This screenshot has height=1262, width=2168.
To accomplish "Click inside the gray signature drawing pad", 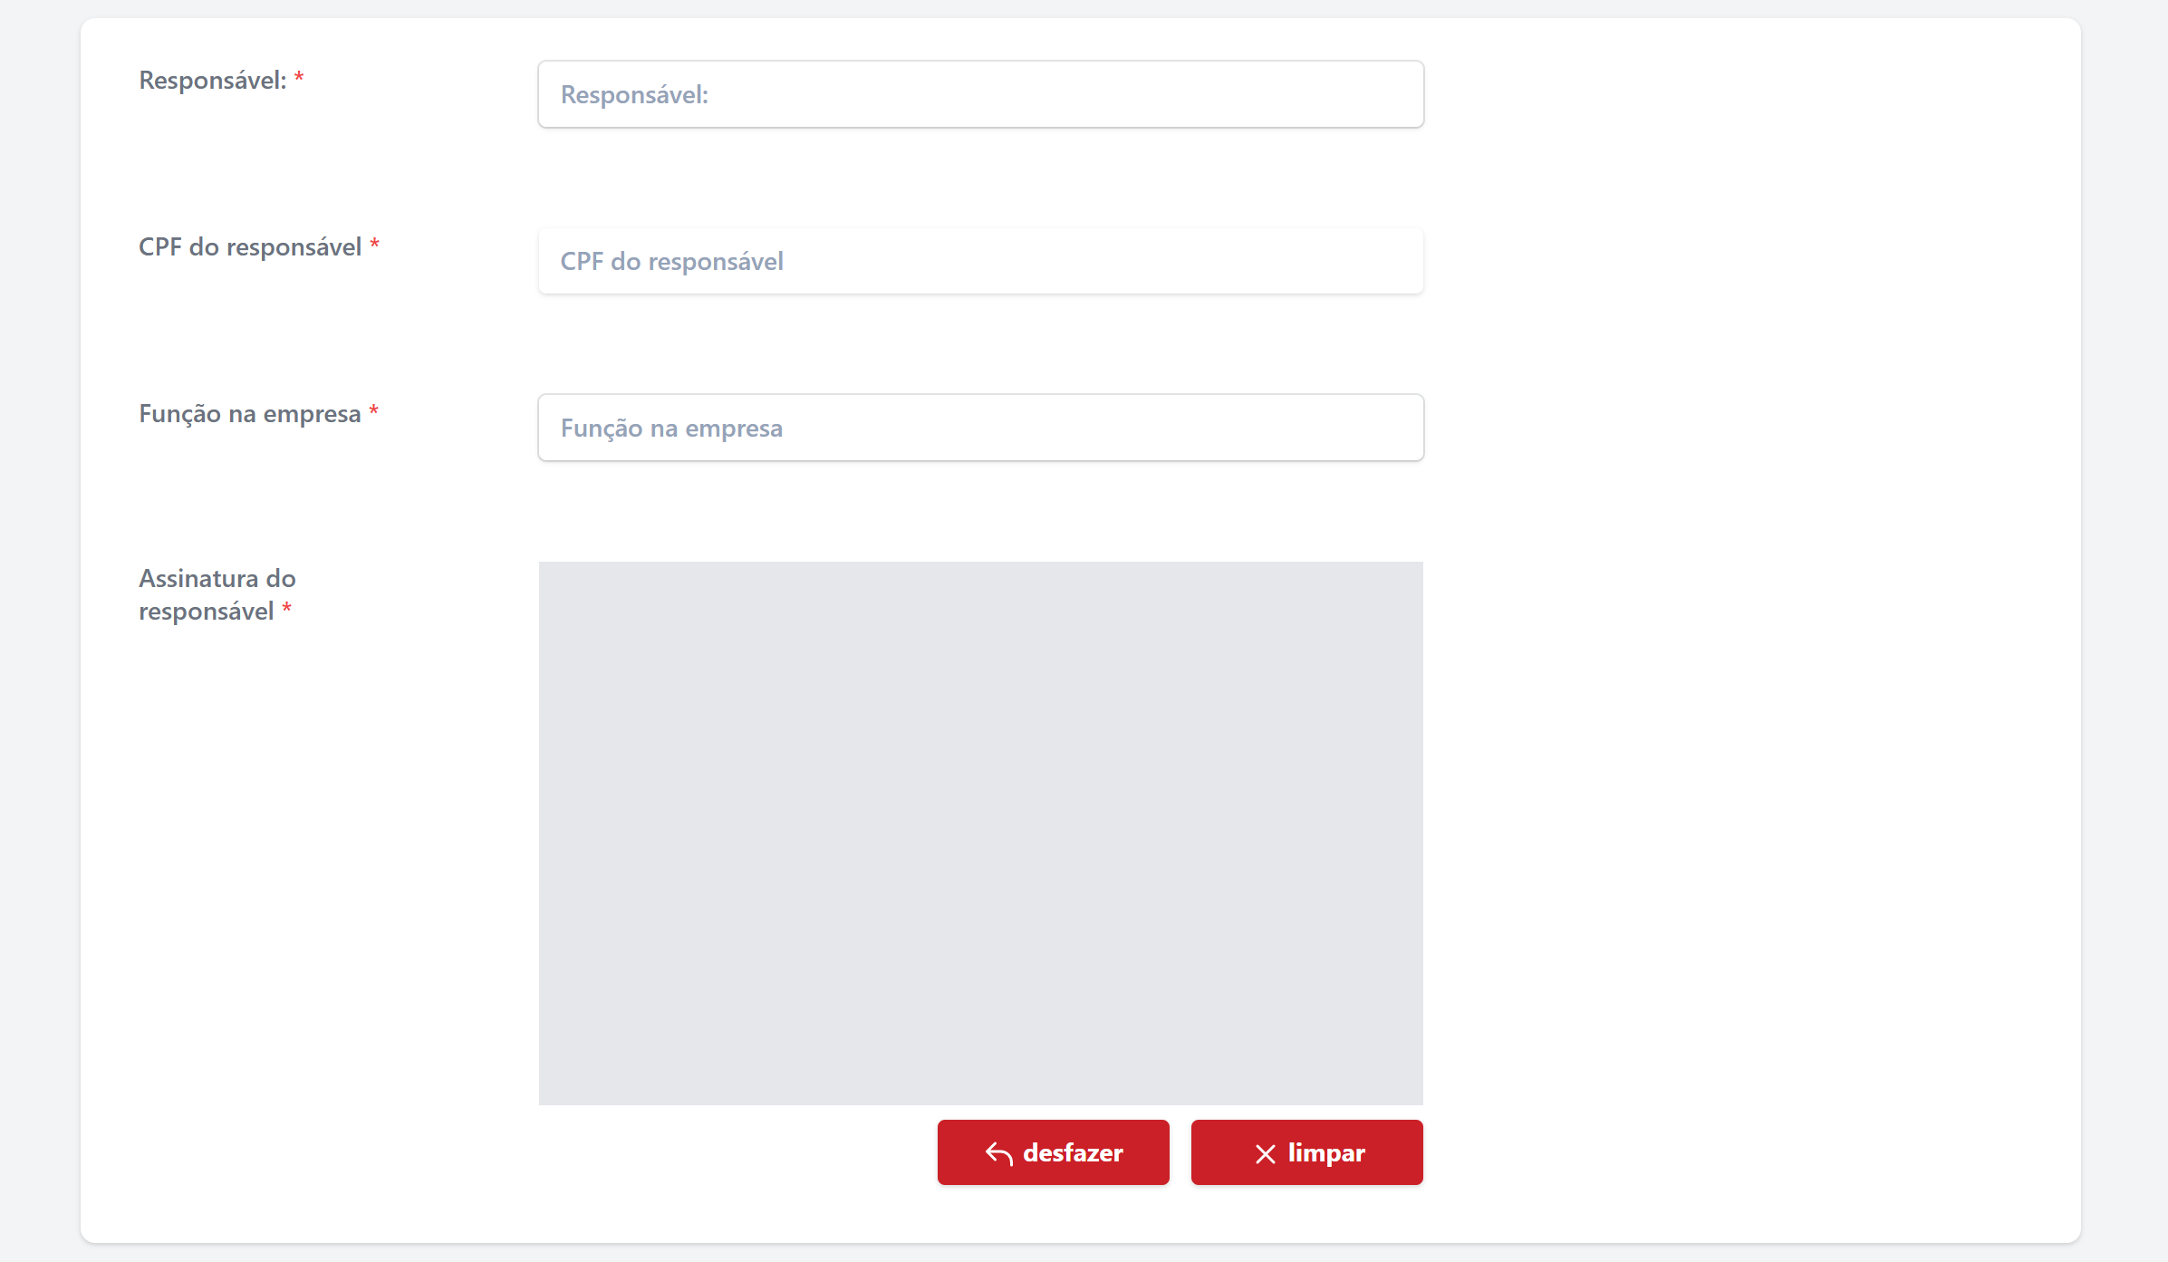I will (980, 833).
